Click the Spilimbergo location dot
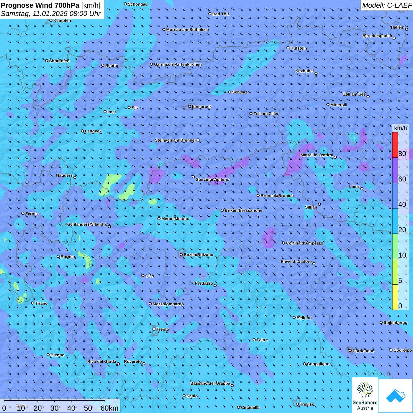Image resolution: width=413 pixels, height=413 pixels. (x=381, y=323)
